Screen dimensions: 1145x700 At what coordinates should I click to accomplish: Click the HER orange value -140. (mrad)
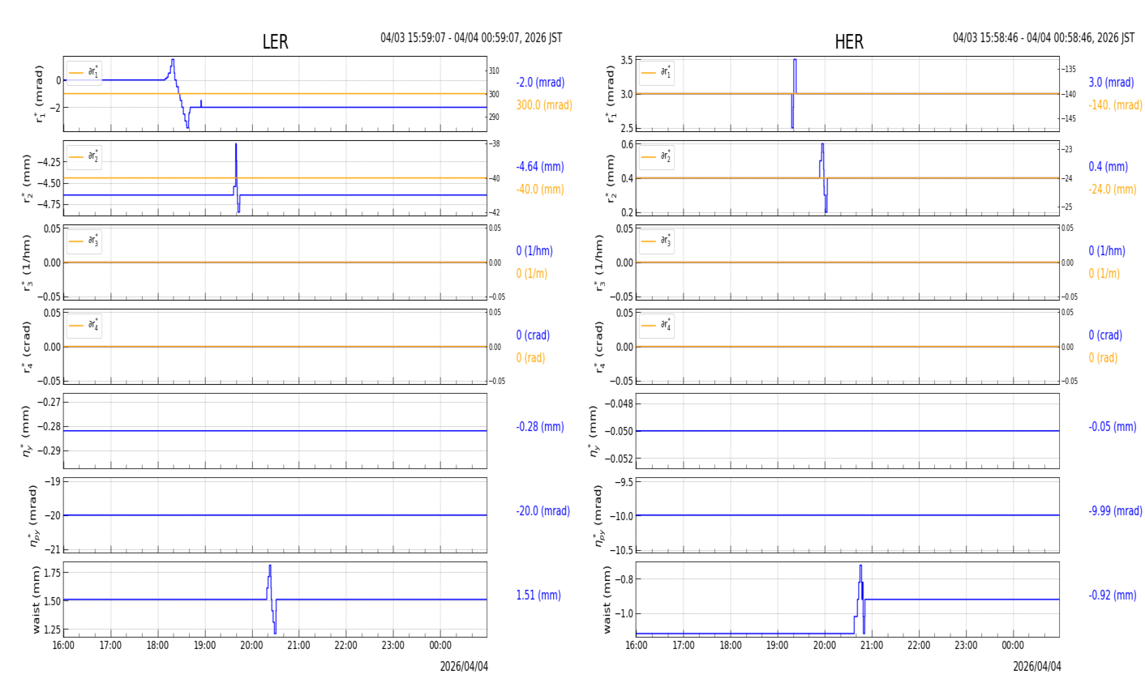[x=1115, y=105]
